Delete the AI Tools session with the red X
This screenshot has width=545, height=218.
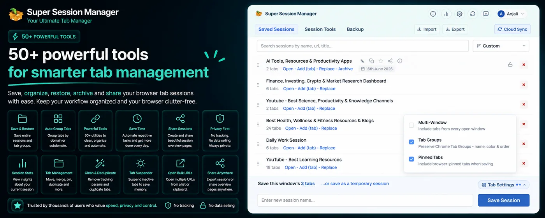(x=524, y=65)
